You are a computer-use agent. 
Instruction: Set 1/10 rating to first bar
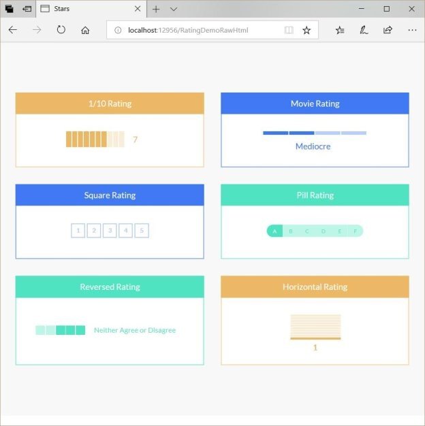tap(69, 139)
